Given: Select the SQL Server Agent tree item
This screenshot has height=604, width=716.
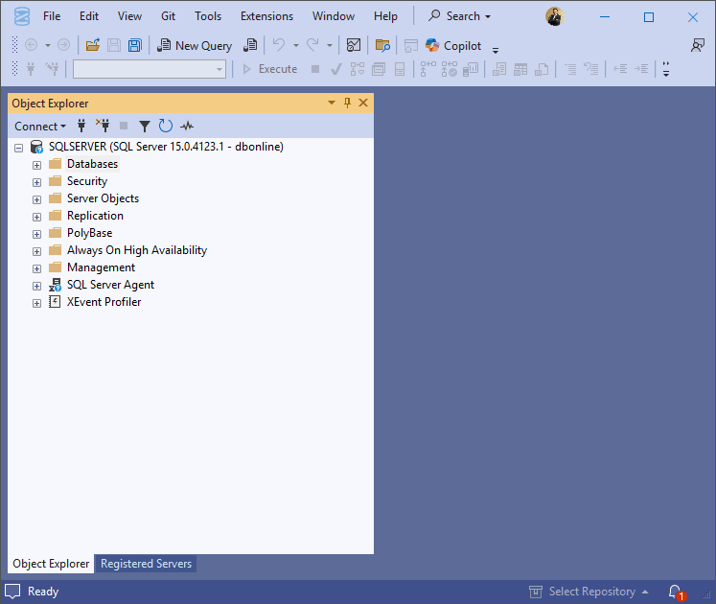Looking at the screenshot, I should click(110, 285).
